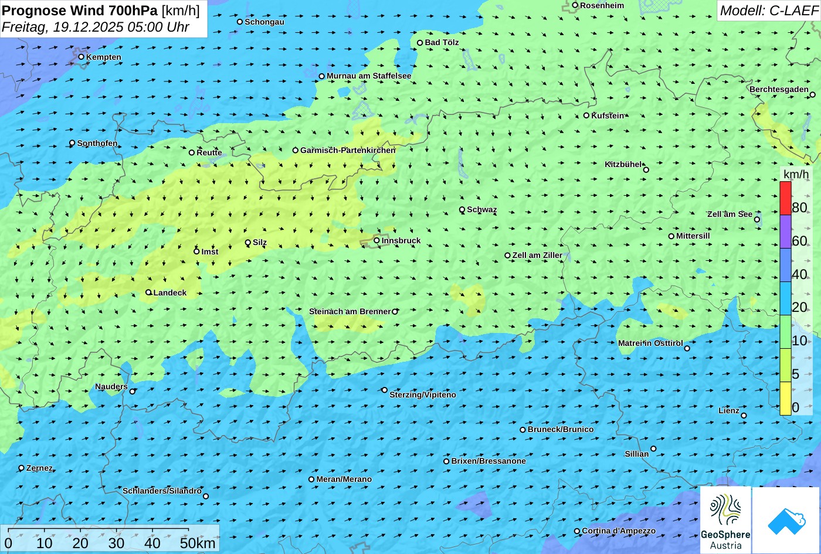Click the '5' legend value label
This screenshot has width=821, height=554.
(796, 374)
